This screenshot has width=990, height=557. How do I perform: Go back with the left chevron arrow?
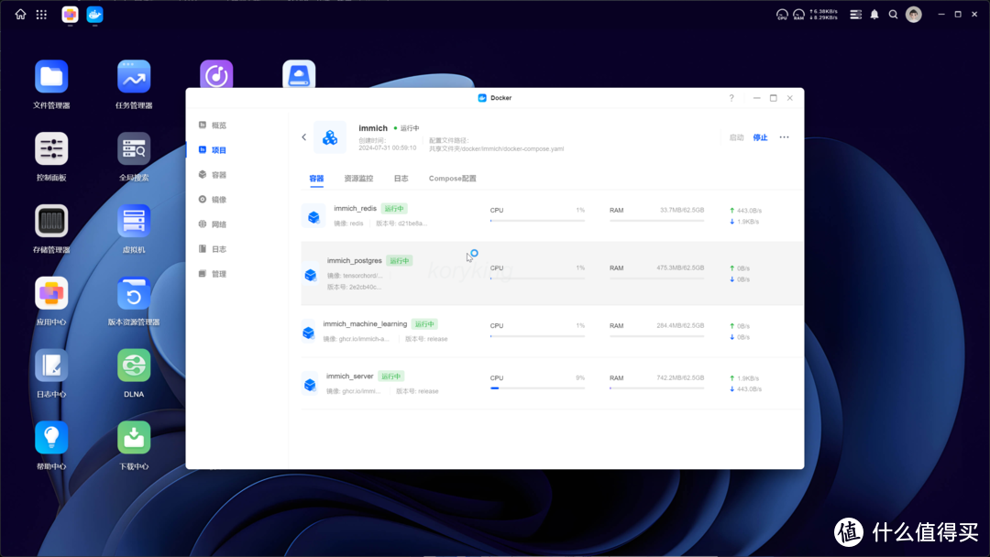click(303, 137)
